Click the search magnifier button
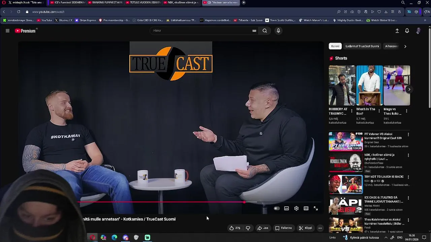Viewport: 431px width, 242px height. 265,31
